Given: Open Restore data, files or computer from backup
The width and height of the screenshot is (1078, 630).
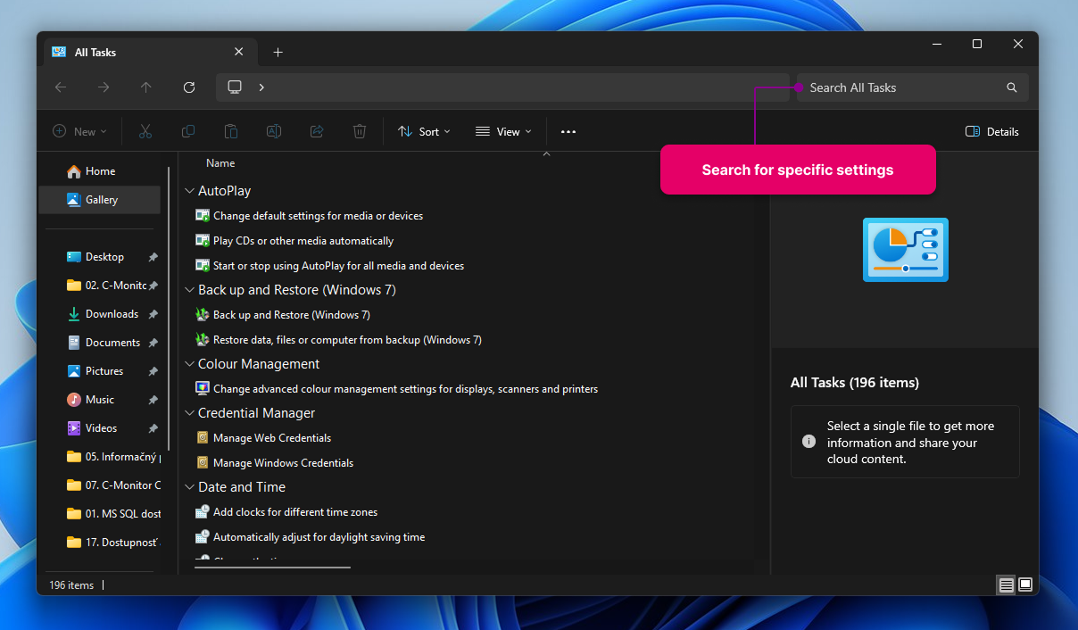Looking at the screenshot, I should [x=347, y=340].
